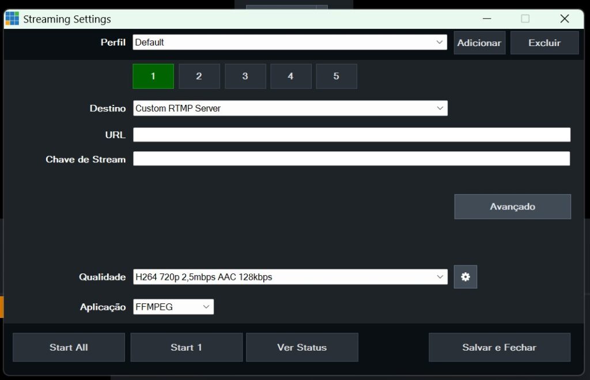The width and height of the screenshot is (590, 380).
Task: Select stream tab 1
Action: tap(153, 76)
